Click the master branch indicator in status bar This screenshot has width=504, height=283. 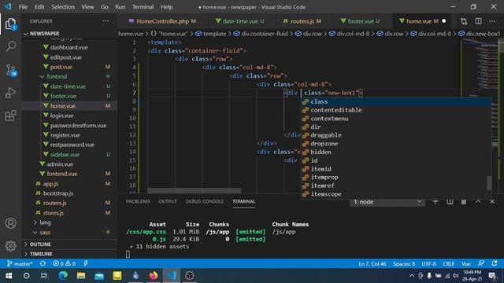coord(20,264)
